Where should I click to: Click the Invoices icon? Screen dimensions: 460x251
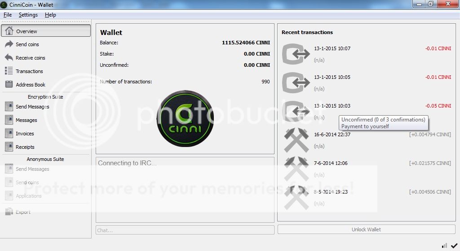point(9,134)
